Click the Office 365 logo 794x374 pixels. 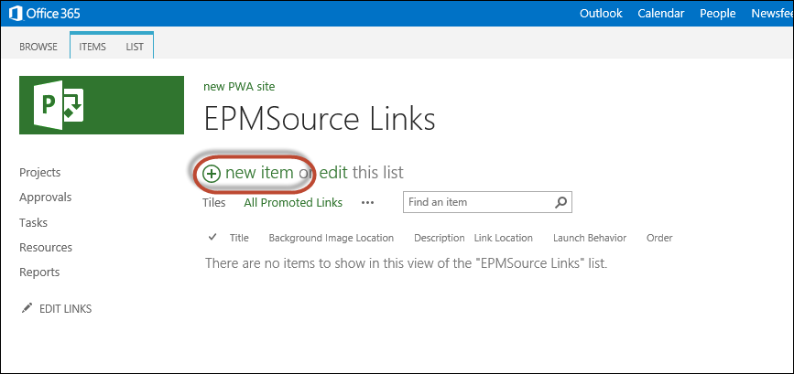44,13
